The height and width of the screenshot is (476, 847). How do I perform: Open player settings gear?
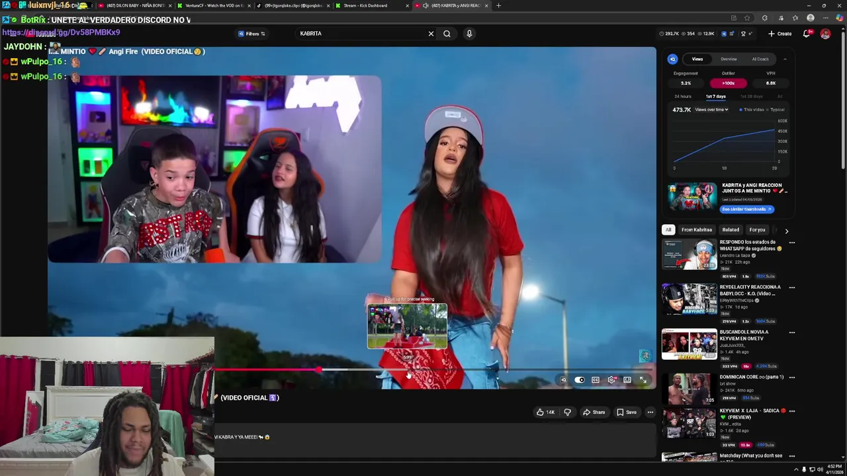click(611, 380)
